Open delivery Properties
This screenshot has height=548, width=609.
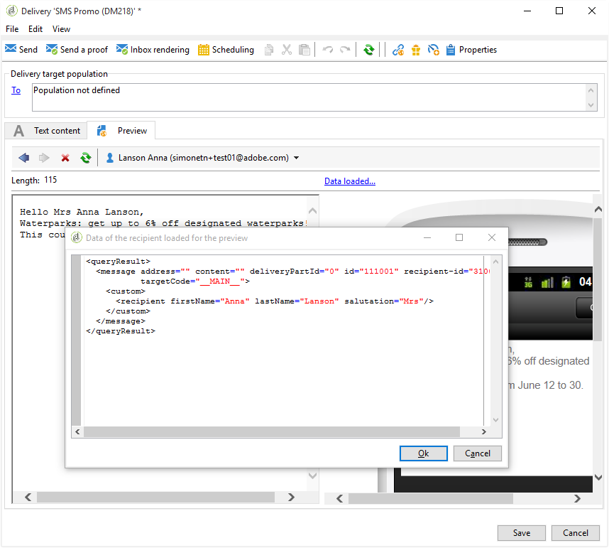[471, 50]
